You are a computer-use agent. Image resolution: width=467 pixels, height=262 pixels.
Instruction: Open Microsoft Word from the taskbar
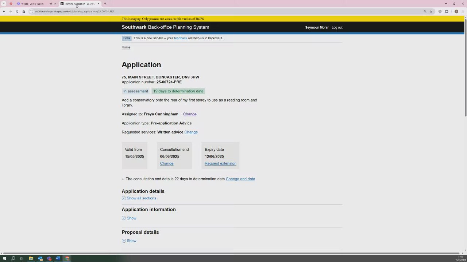(x=58, y=258)
